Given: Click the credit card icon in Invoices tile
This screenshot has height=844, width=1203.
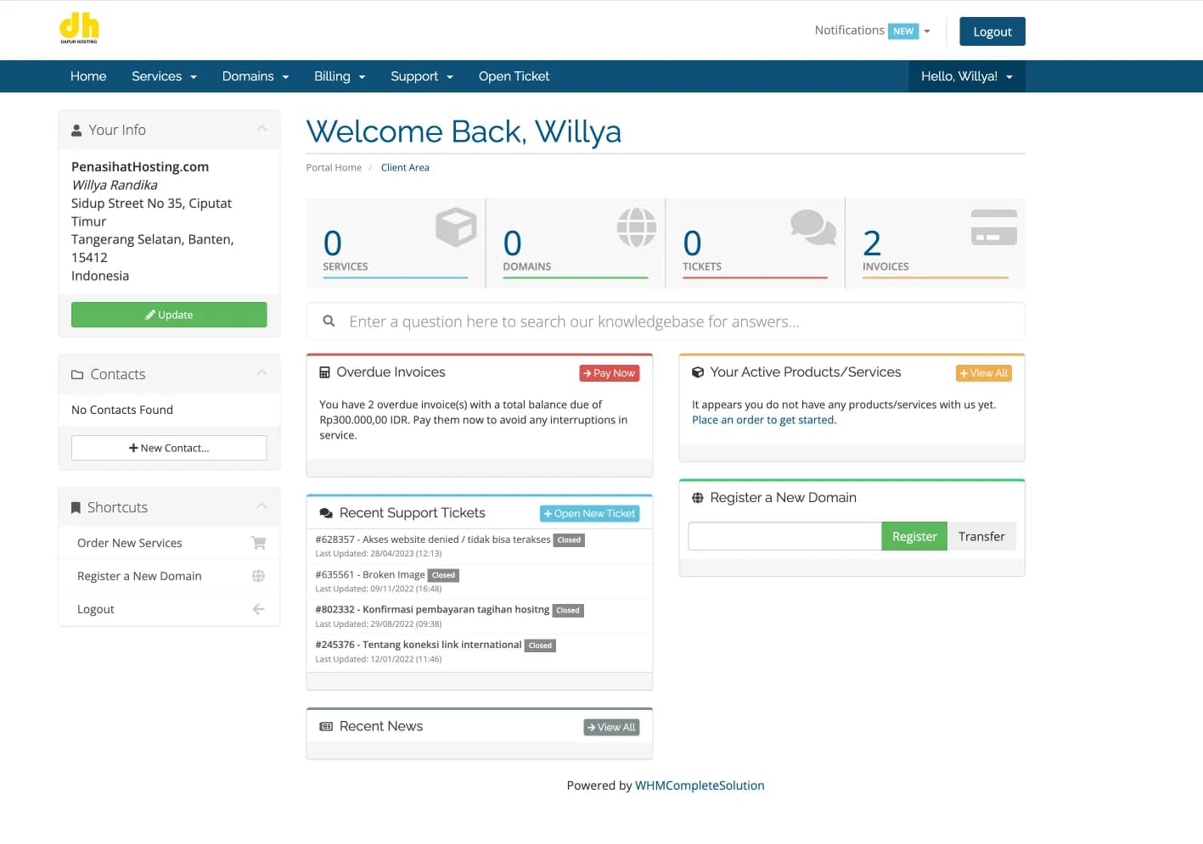Looking at the screenshot, I should pos(993,227).
